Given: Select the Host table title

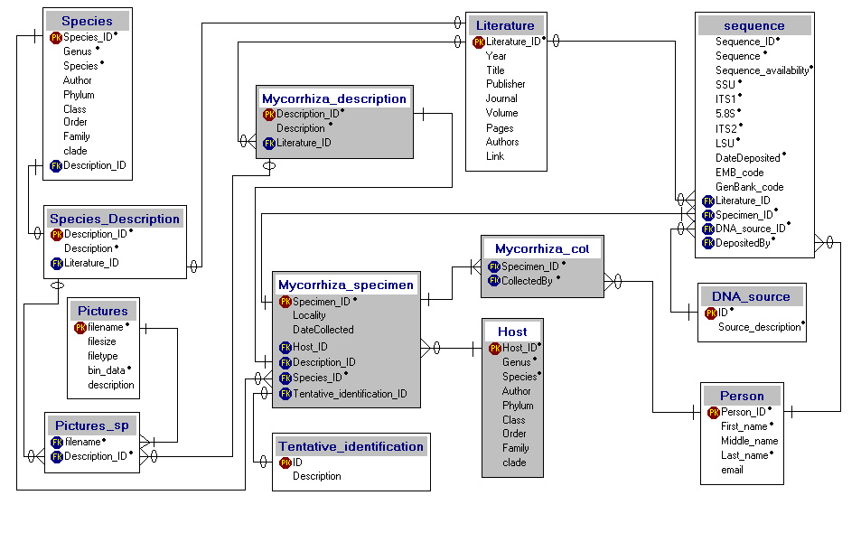Looking at the screenshot, I should point(512,332).
